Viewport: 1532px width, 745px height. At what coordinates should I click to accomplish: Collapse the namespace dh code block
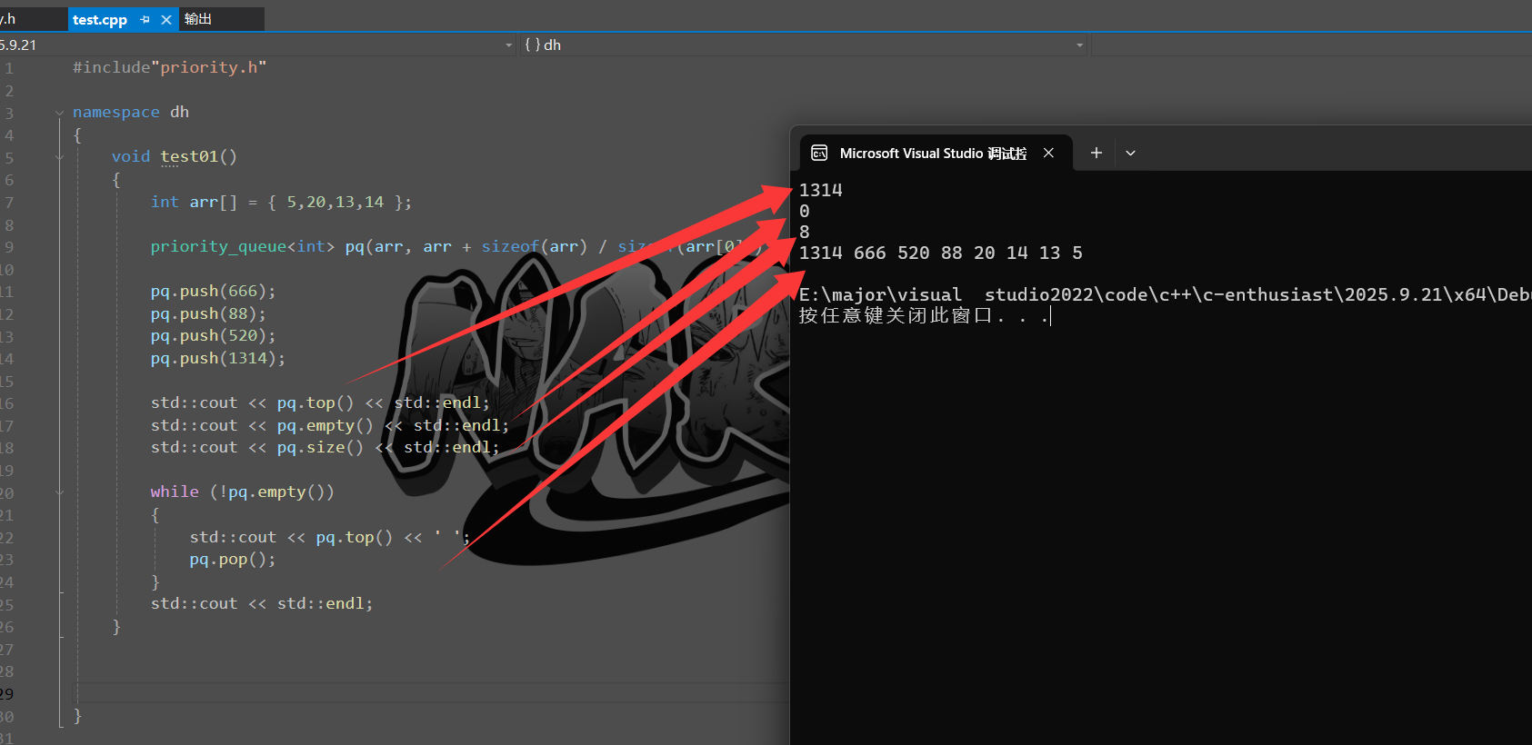coord(59,113)
